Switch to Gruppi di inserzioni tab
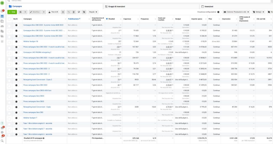The image size is (273, 144). click(151, 6)
